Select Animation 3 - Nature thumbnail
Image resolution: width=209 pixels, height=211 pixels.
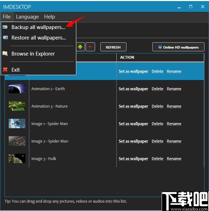point(17,106)
